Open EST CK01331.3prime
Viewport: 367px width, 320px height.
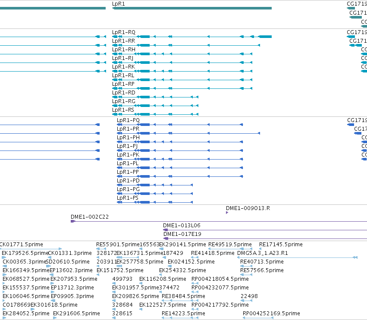[x=70, y=253]
